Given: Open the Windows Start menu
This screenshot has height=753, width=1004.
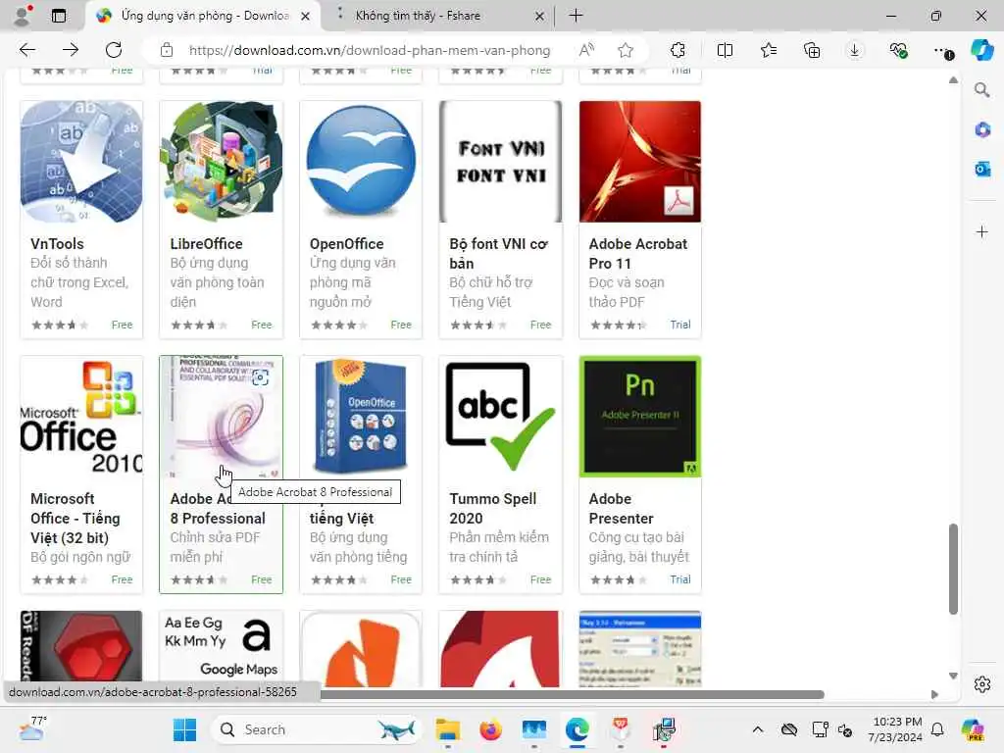Looking at the screenshot, I should (185, 729).
